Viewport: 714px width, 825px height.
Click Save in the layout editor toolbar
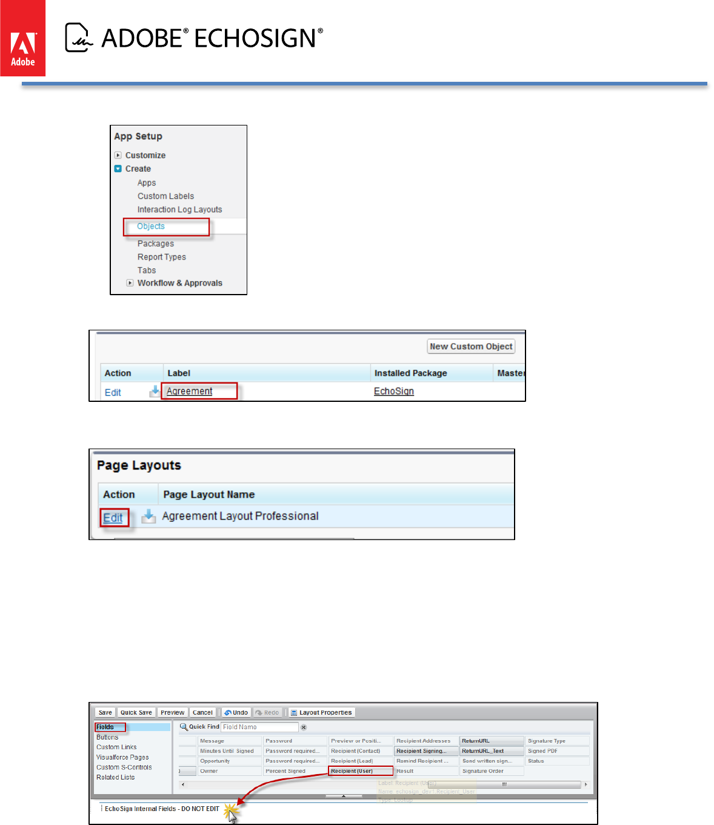[105, 712]
